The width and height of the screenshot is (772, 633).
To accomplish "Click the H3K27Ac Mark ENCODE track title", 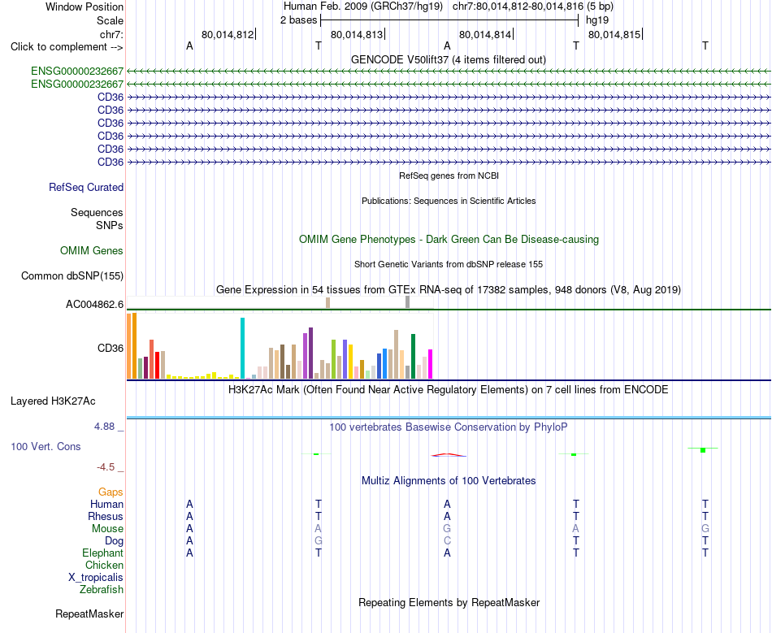I will [449, 390].
